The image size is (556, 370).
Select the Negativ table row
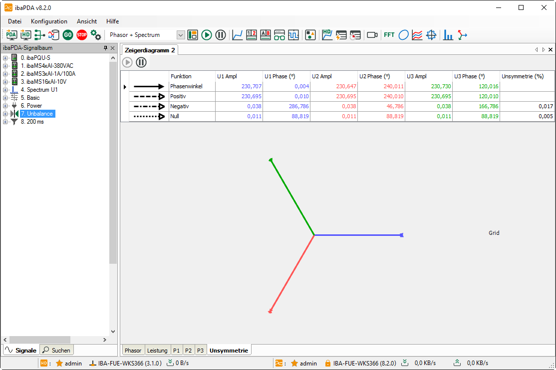(x=337, y=106)
